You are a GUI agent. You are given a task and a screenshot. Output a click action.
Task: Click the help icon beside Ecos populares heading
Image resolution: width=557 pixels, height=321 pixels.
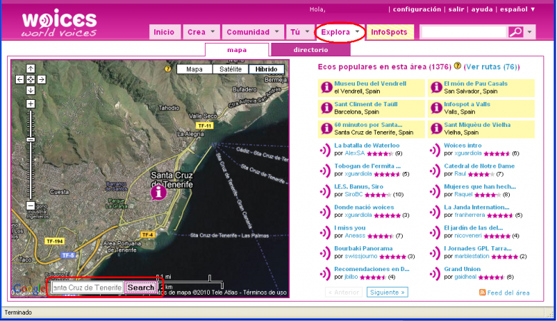point(458,66)
